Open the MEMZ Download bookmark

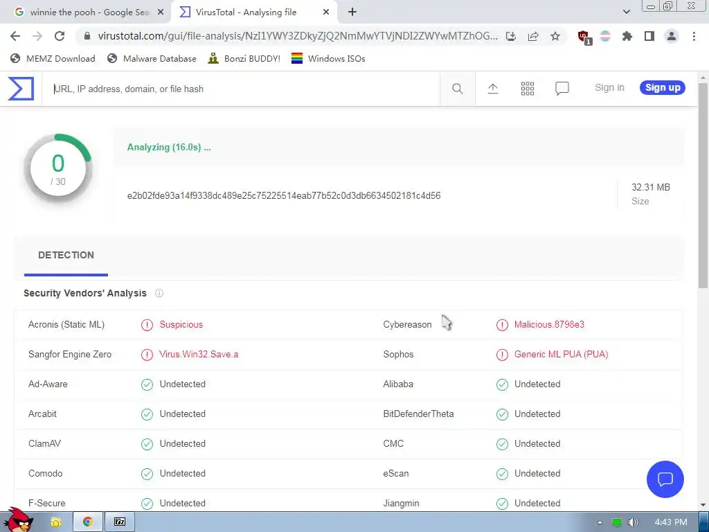53,58
